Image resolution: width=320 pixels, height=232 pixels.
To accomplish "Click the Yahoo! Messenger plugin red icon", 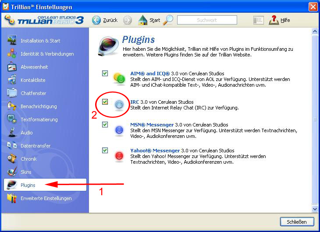I will point(119,156).
